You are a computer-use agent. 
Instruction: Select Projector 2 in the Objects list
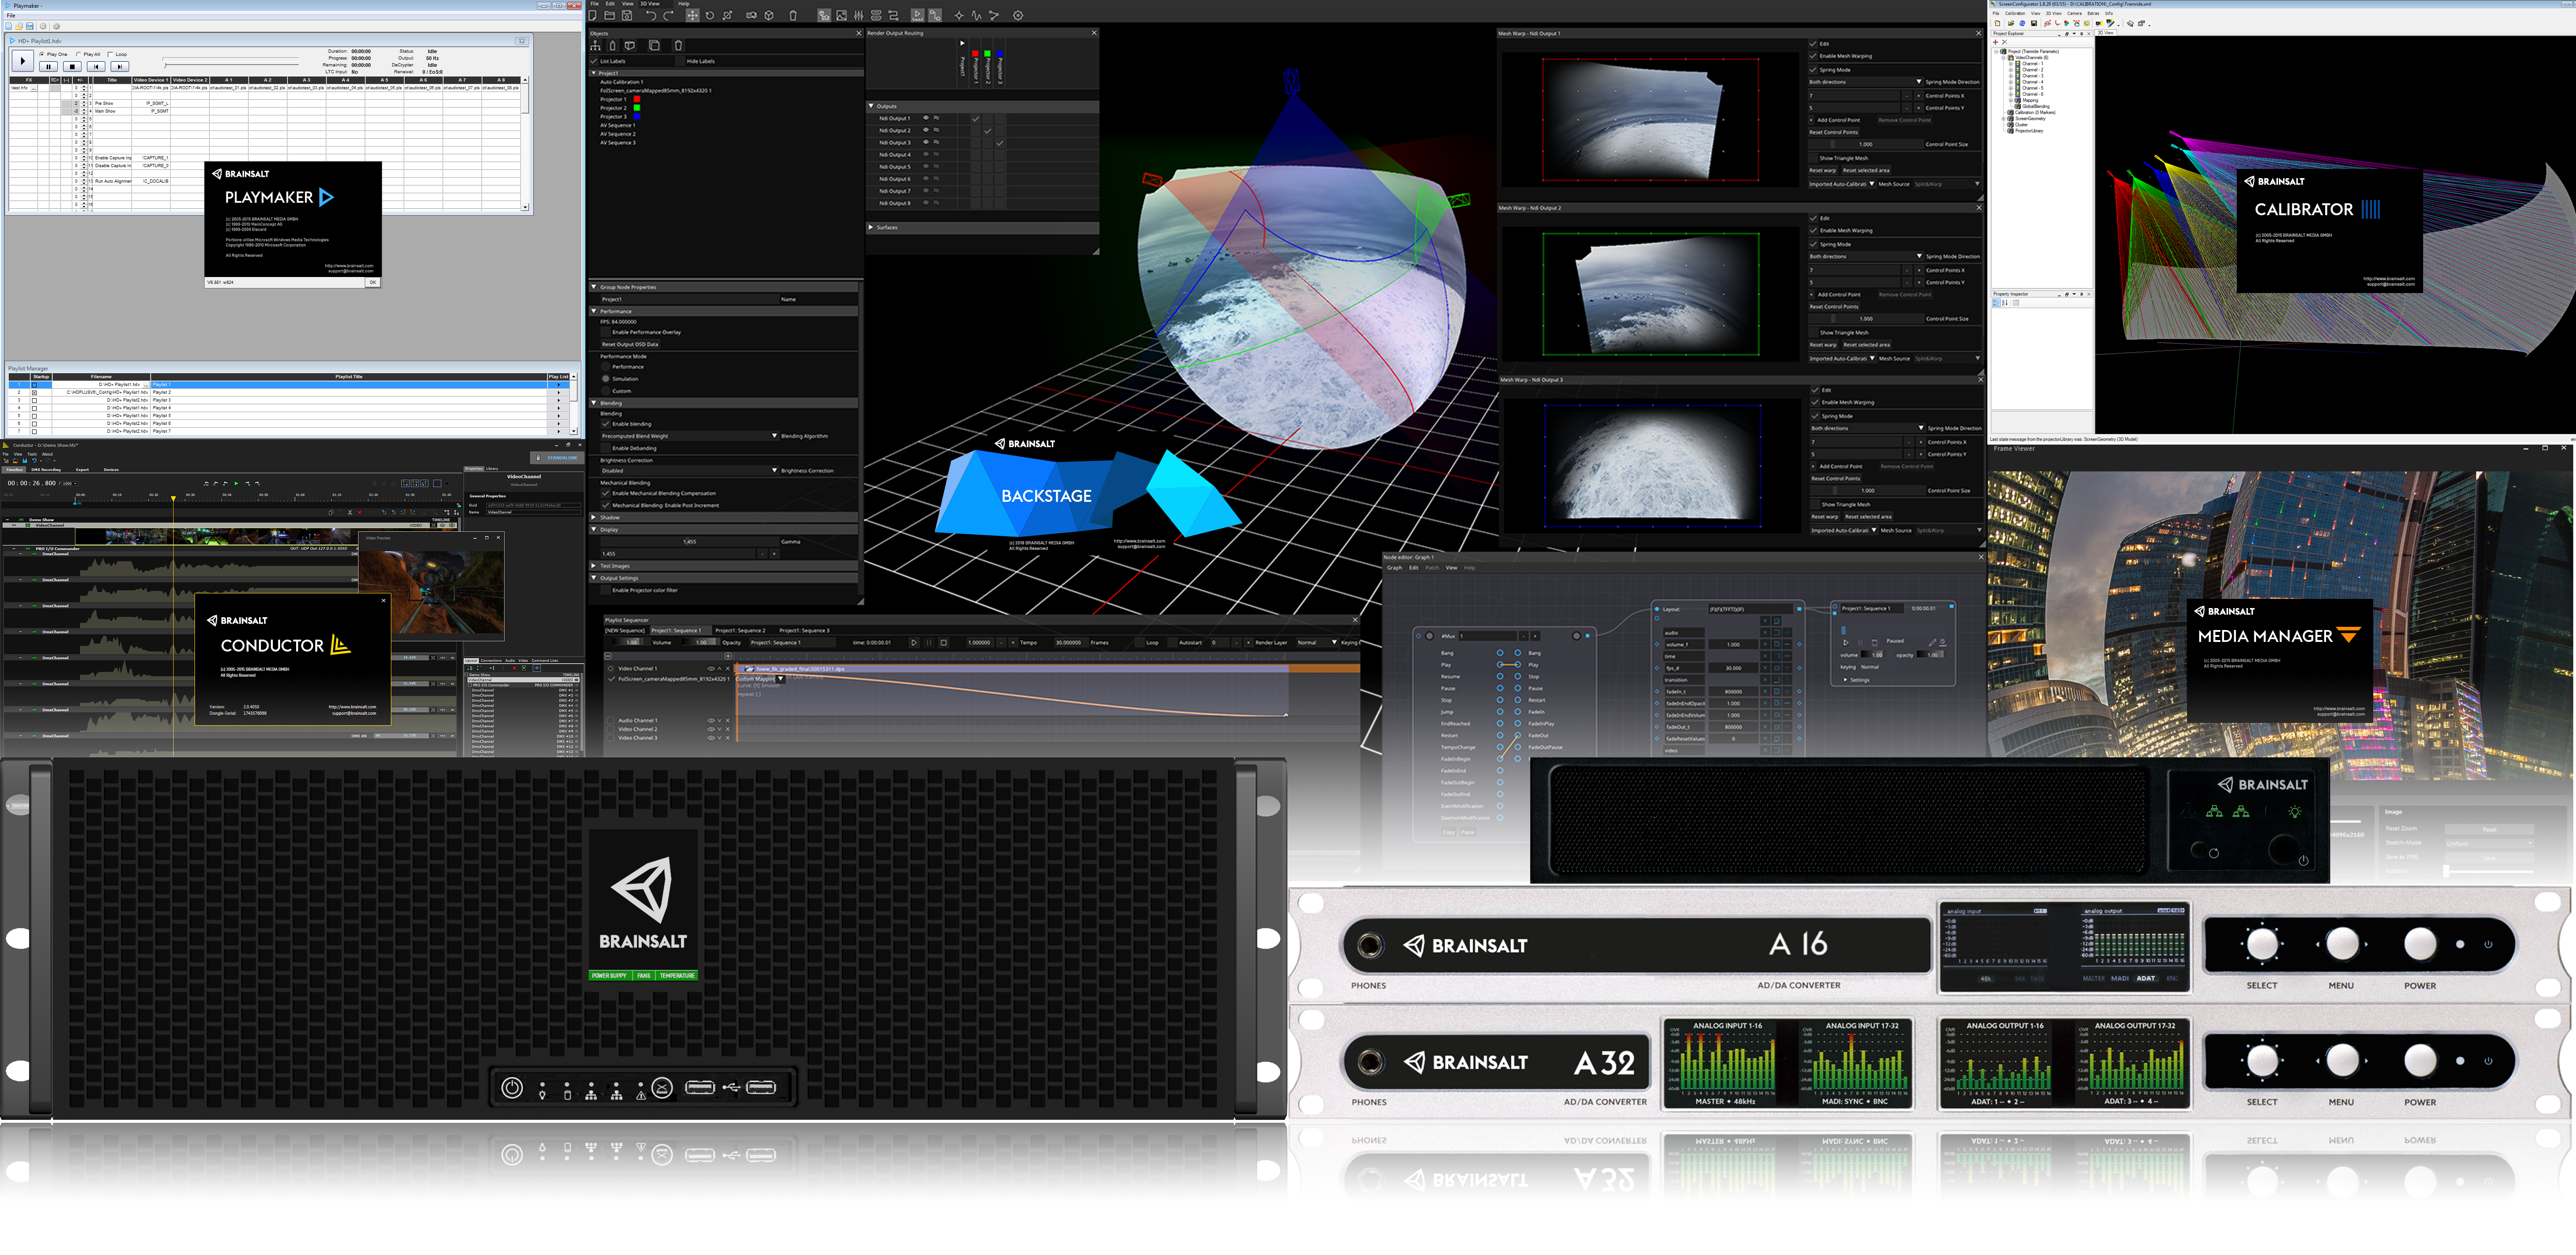point(613,108)
